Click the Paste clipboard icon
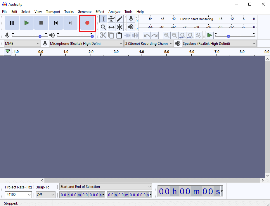This screenshot has width=270, height=206. 119,35
